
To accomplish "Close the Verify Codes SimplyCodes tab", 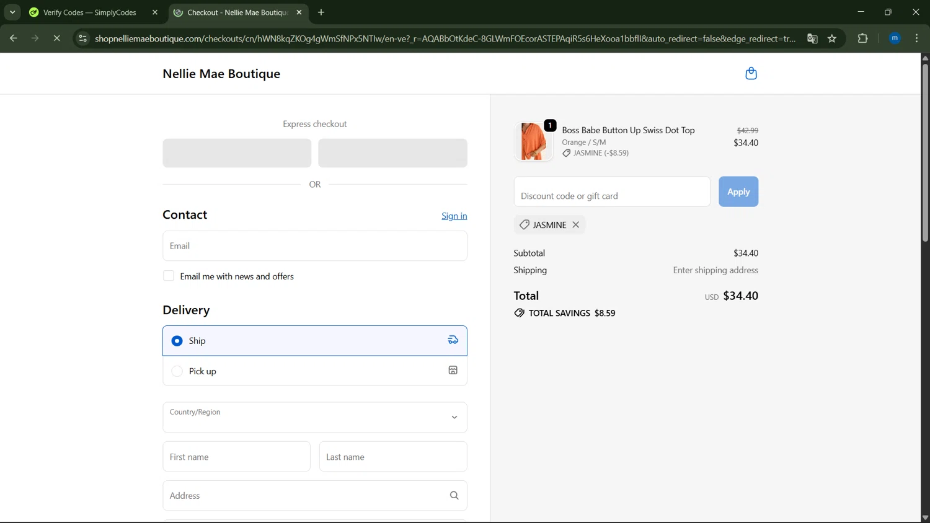I will click(155, 12).
